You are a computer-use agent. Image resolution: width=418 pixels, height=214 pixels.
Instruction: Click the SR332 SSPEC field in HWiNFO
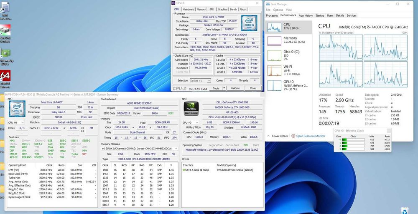pos(59,117)
